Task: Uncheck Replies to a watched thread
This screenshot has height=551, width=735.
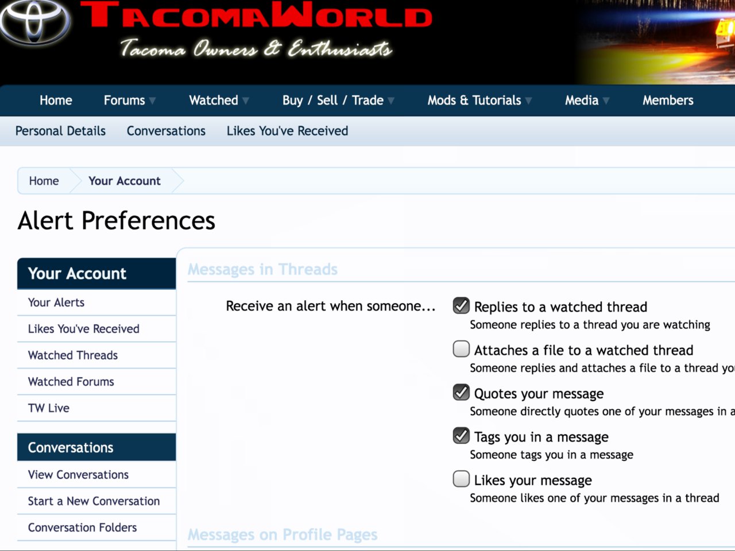Action: tap(461, 305)
